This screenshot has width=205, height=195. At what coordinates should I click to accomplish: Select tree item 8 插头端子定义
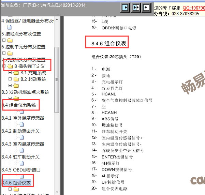[30, 66]
